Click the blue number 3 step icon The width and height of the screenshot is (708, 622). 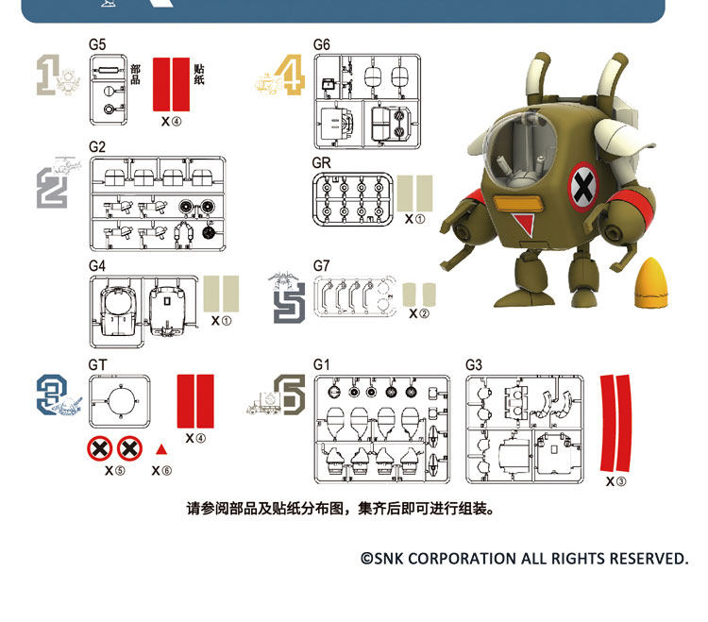52,395
